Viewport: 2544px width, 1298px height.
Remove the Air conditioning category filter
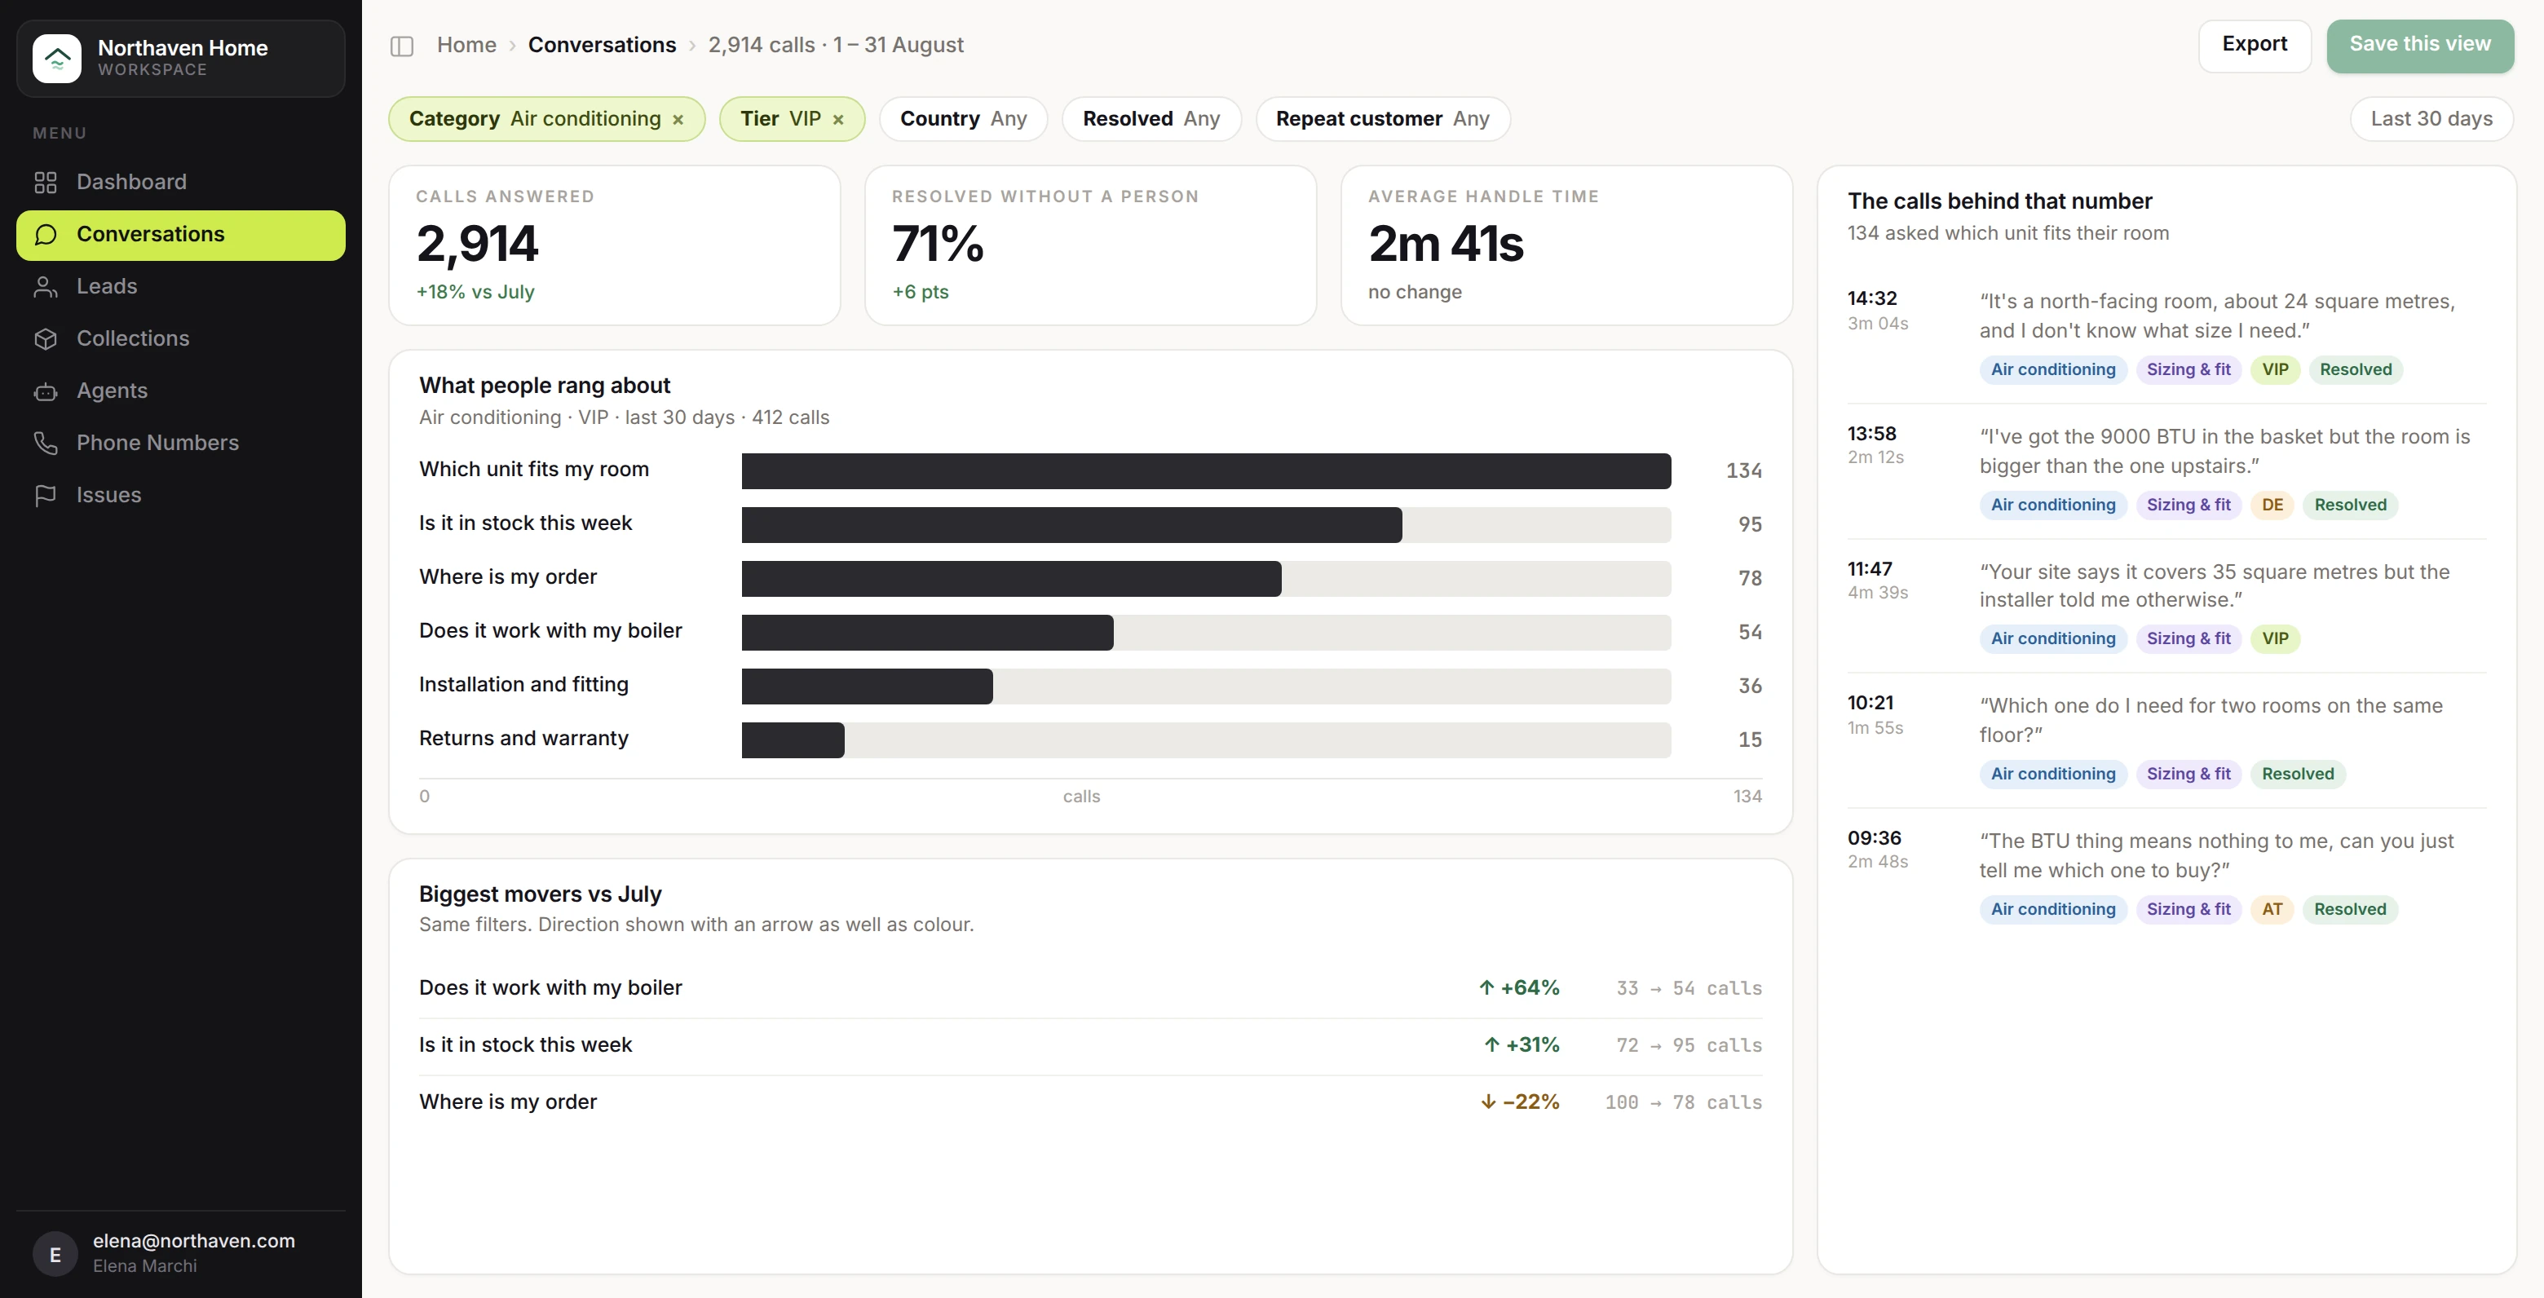click(x=678, y=120)
